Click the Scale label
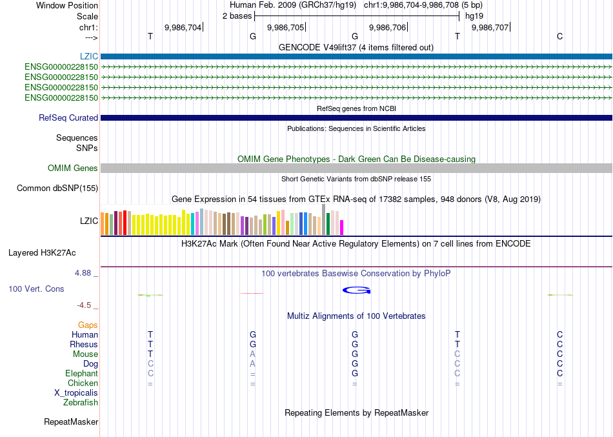Viewport: 613px width, 437px height. [x=87, y=16]
